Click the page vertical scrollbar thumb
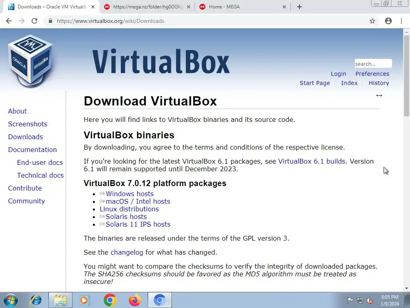 tap(406, 75)
